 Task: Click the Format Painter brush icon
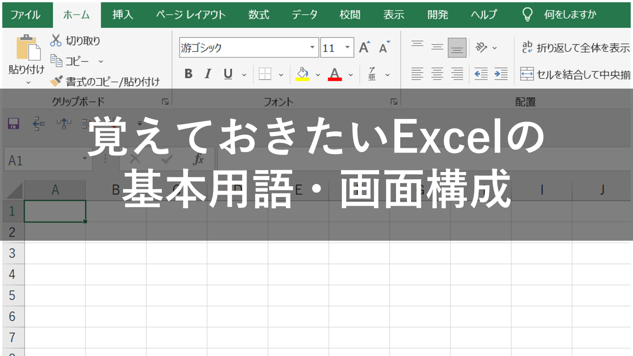[56, 81]
